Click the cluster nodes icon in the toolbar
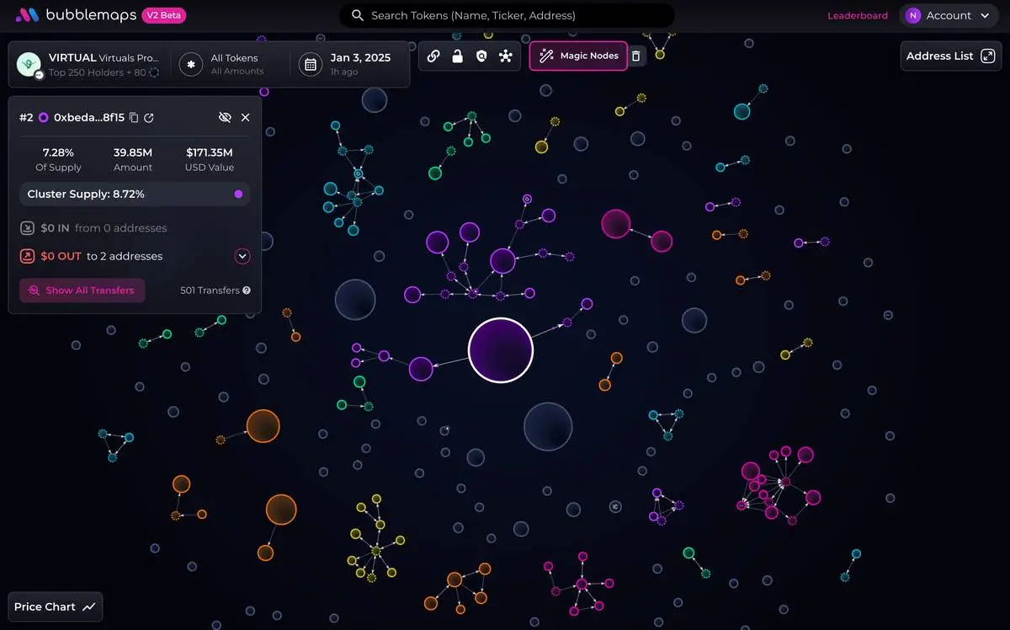 click(505, 56)
